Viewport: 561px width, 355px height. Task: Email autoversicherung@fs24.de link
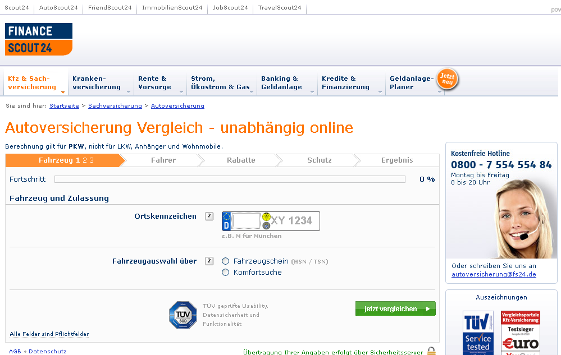[x=494, y=274]
